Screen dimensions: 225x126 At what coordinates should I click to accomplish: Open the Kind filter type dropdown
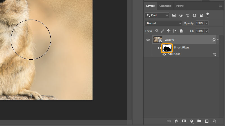tap(157, 15)
